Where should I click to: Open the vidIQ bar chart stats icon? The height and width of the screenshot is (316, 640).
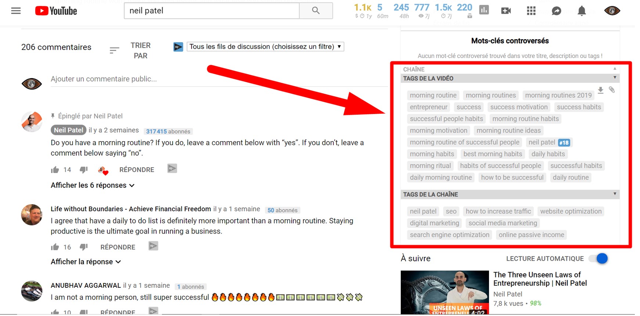(484, 10)
